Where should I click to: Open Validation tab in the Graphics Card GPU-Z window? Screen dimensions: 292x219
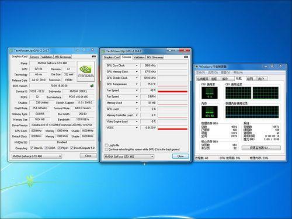pos(47,57)
